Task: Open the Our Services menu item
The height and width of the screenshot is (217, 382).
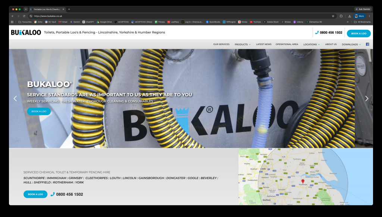Action: pyautogui.click(x=221, y=44)
